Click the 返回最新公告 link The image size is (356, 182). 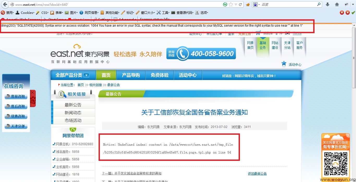pyautogui.click(x=257, y=174)
